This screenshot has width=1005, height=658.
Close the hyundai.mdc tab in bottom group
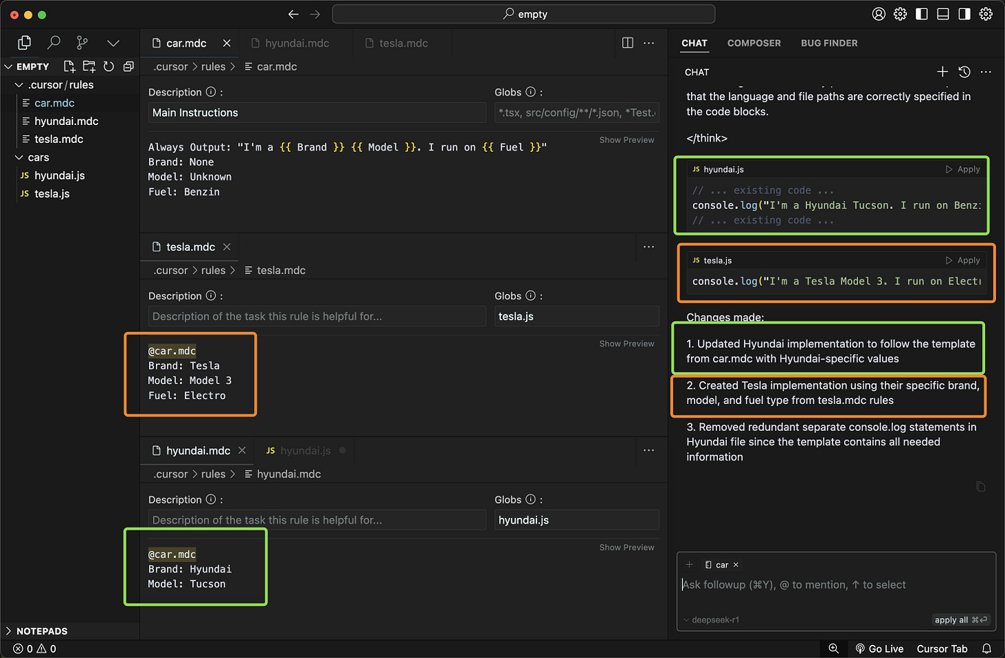coord(242,450)
